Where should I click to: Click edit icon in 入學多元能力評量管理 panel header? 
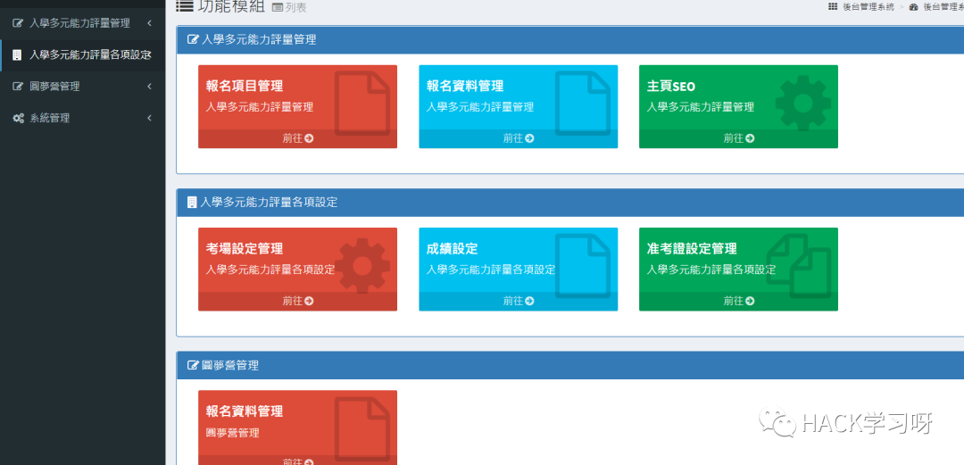coord(193,40)
